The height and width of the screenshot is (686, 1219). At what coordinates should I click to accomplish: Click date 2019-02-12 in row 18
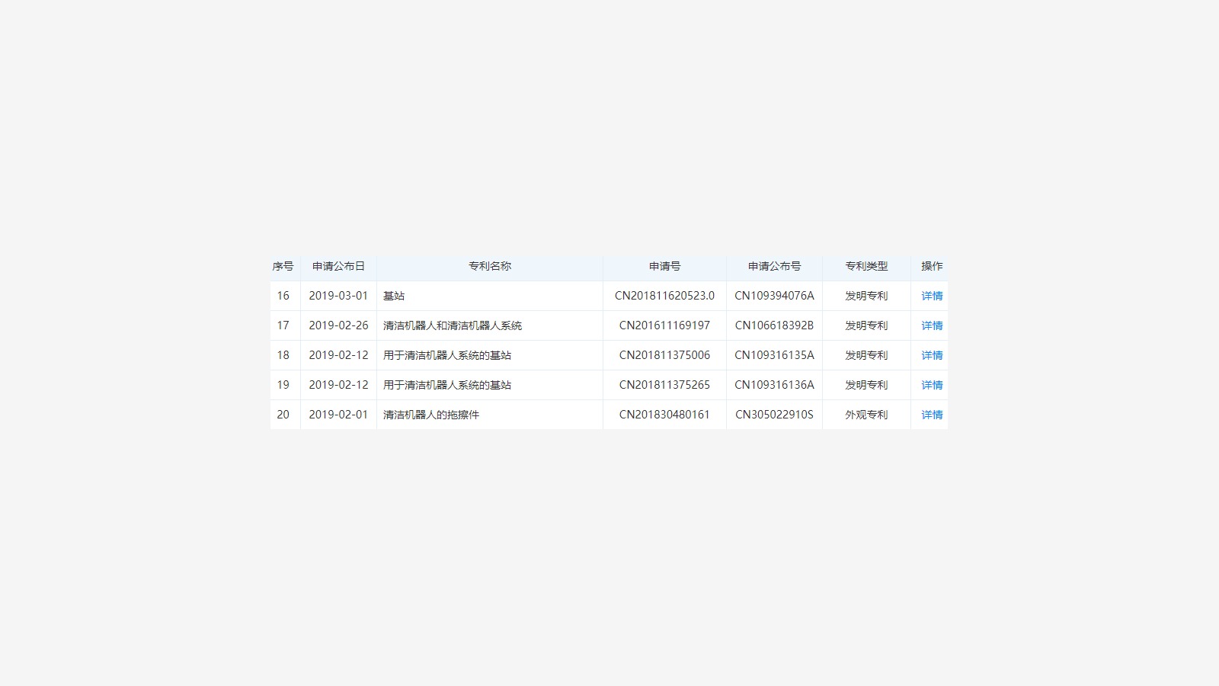coord(338,355)
